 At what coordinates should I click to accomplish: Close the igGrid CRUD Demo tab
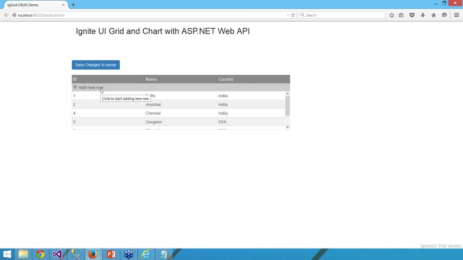point(63,5)
